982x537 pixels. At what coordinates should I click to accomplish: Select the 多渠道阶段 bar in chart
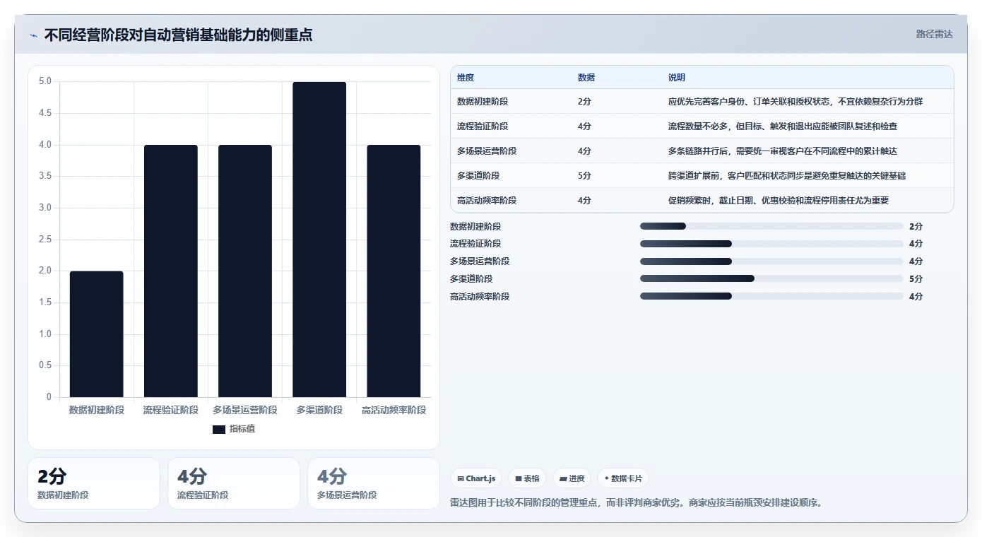tap(319, 240)
